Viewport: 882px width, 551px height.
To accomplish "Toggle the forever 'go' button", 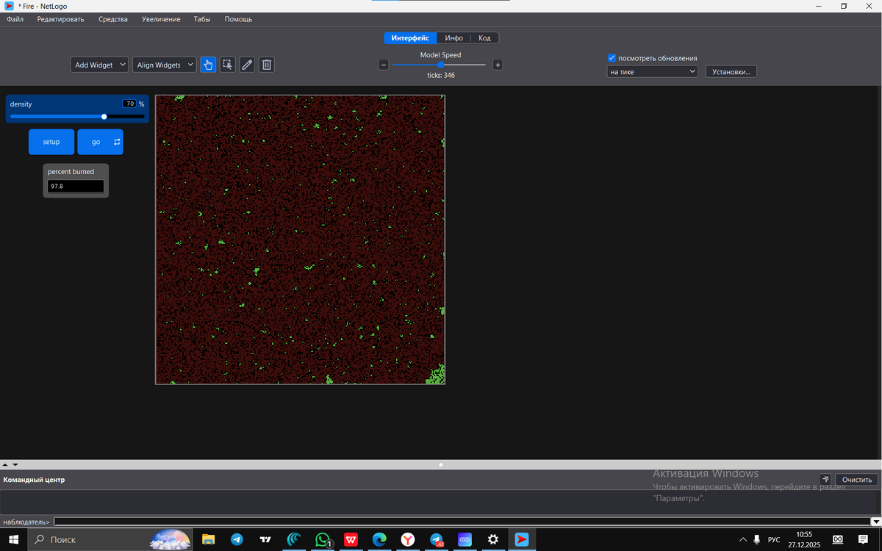I will (100, 142).
